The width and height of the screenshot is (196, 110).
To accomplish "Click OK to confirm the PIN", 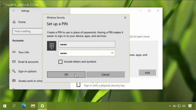I will pyautogui.click(x=66, y=75).
